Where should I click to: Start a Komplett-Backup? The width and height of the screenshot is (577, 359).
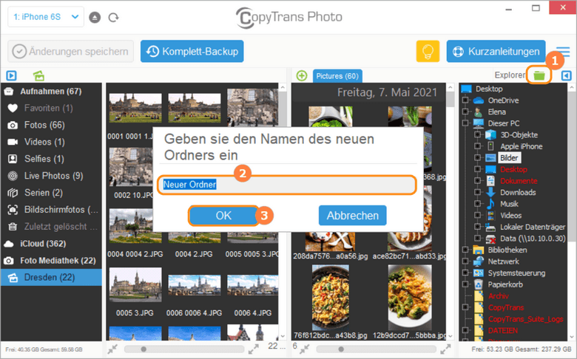(x=192, y=52)
